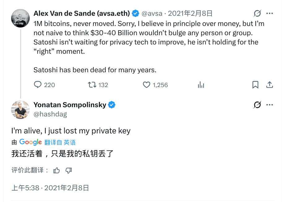Open the @hashdag handle link
Screen dimensions: 286x202
[50, 114]
